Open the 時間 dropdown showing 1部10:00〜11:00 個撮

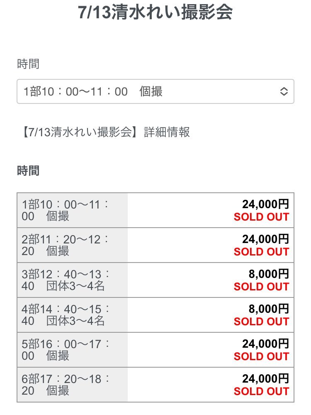click(x=155, y=91)
